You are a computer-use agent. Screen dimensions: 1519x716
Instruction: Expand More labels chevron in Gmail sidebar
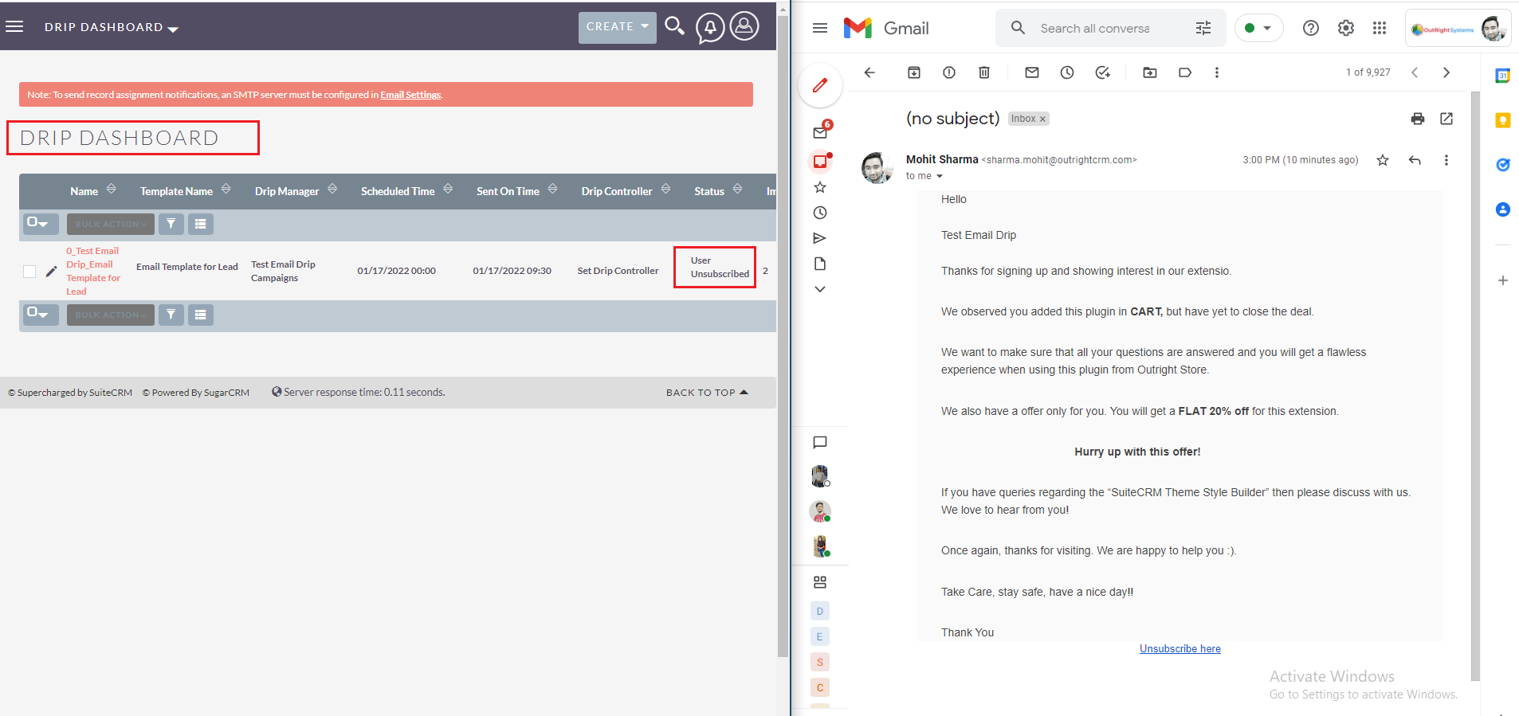(x=820, y=289)
